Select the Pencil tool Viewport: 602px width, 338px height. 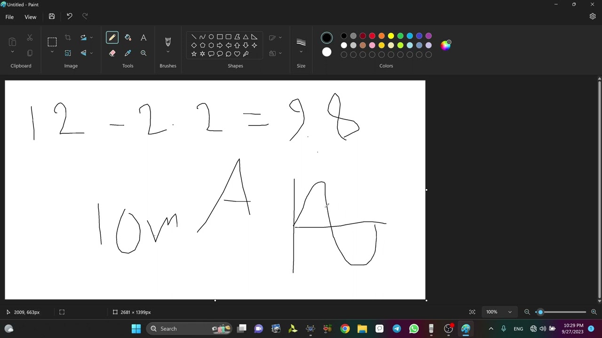[x=112, y=38]
